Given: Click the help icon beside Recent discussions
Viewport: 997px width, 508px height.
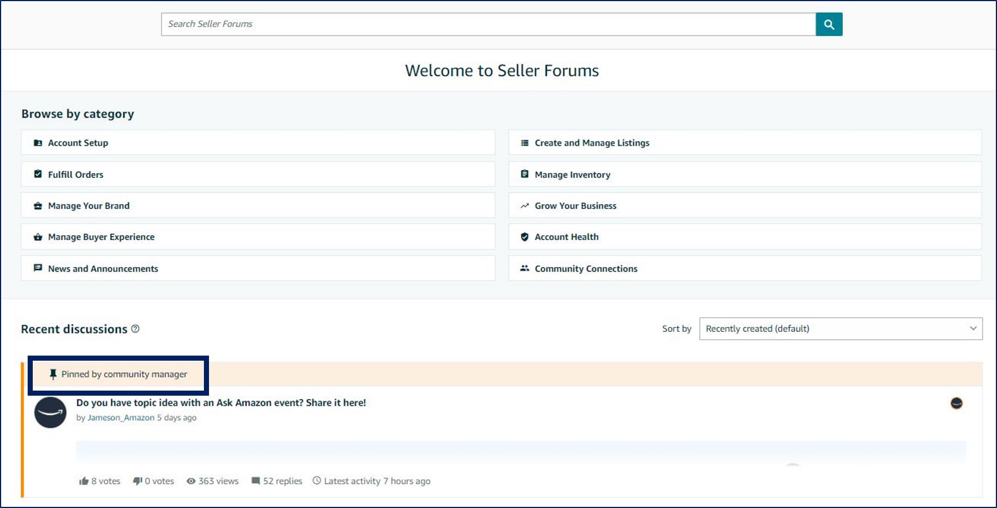Looking at the screenshot, I should click(136, 329).
